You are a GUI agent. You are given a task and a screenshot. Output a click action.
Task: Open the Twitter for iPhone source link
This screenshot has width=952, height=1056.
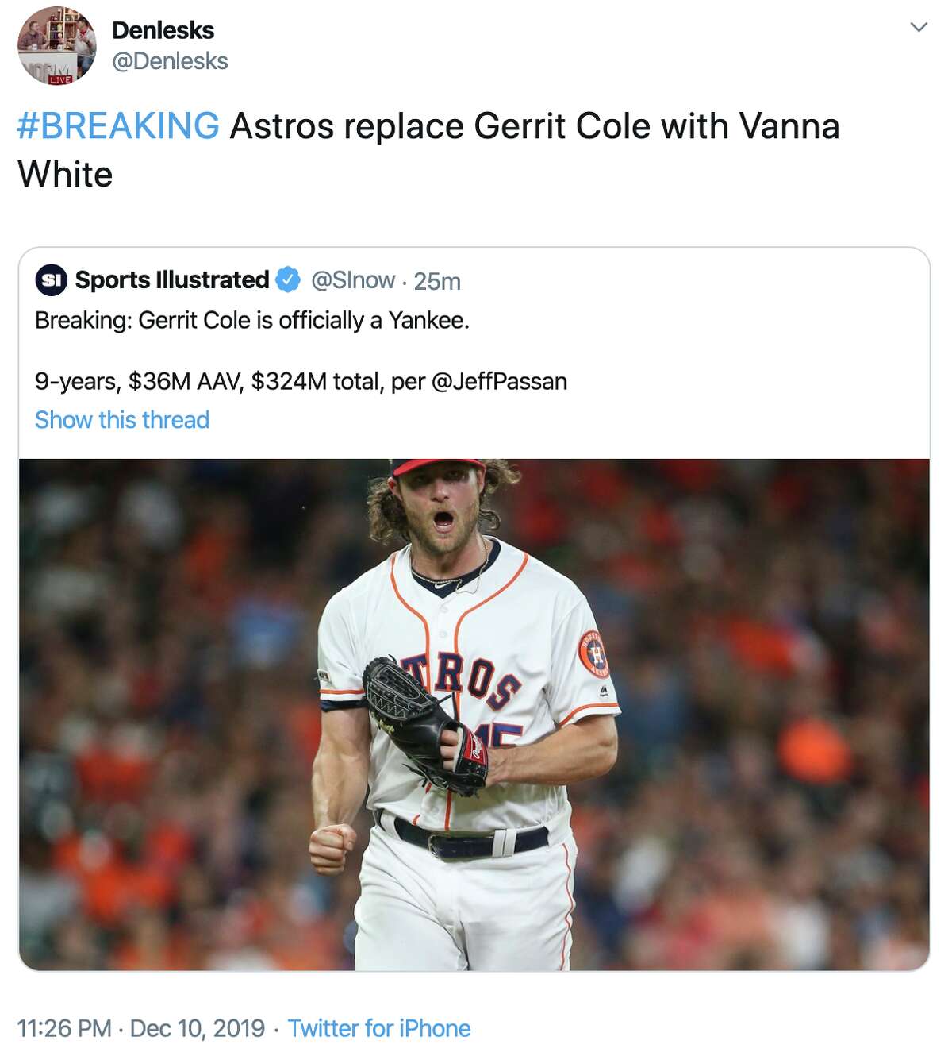(379, 1027)
